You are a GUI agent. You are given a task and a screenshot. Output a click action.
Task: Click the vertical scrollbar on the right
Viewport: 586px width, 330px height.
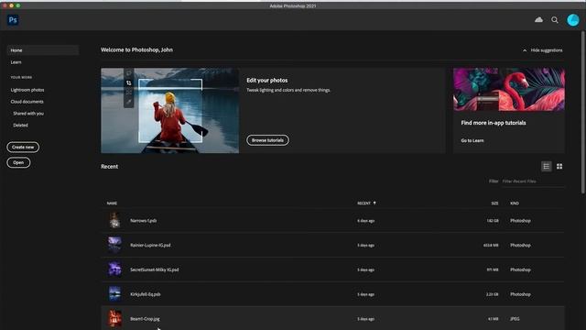[x=582, y=112]
